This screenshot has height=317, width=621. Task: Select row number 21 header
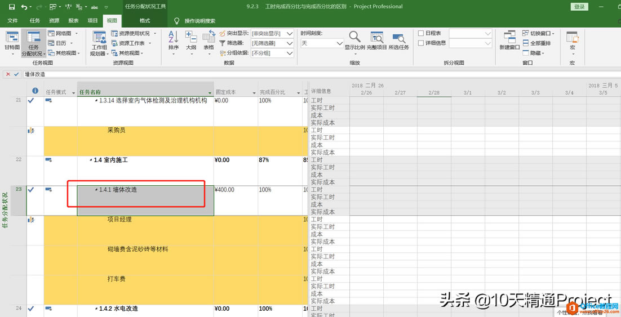click(18, 111)
